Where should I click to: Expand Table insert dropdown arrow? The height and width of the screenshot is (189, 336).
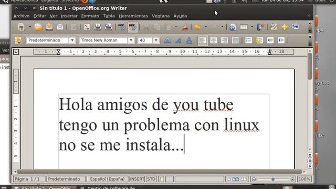tap(252, 27)
